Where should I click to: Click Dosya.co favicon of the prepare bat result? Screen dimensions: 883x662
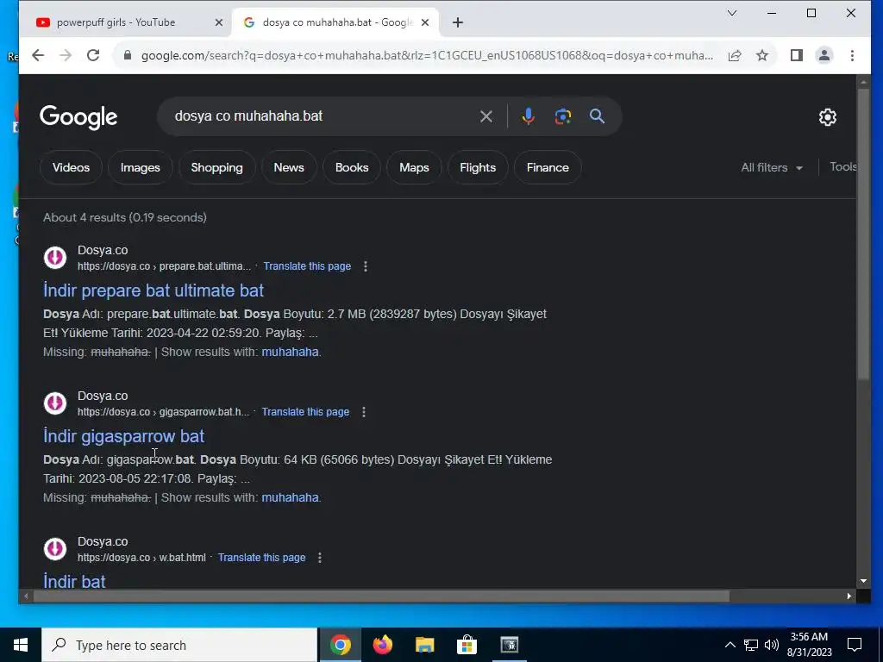click(x=55, y=258)
